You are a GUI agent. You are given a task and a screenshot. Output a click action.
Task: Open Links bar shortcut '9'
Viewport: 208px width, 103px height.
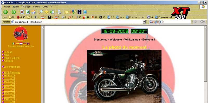[71, 17]
